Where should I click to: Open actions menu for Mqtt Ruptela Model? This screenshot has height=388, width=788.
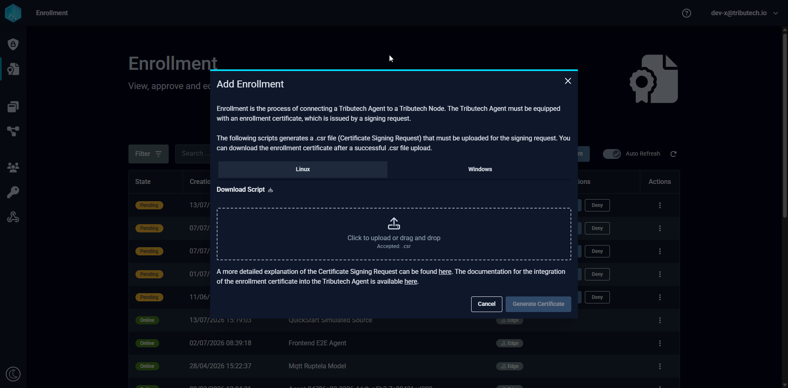point(660,366)
